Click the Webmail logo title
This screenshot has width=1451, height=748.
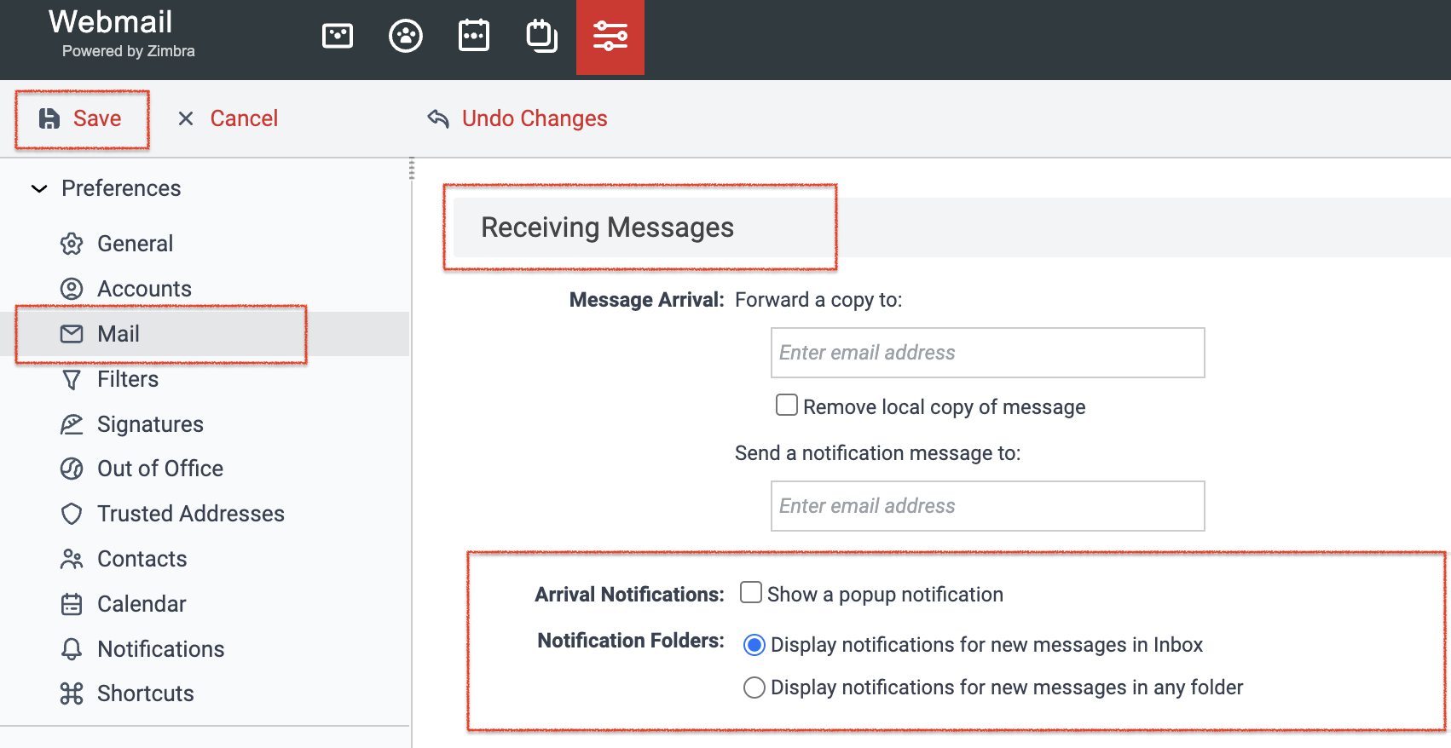click(x=111, y=22)
